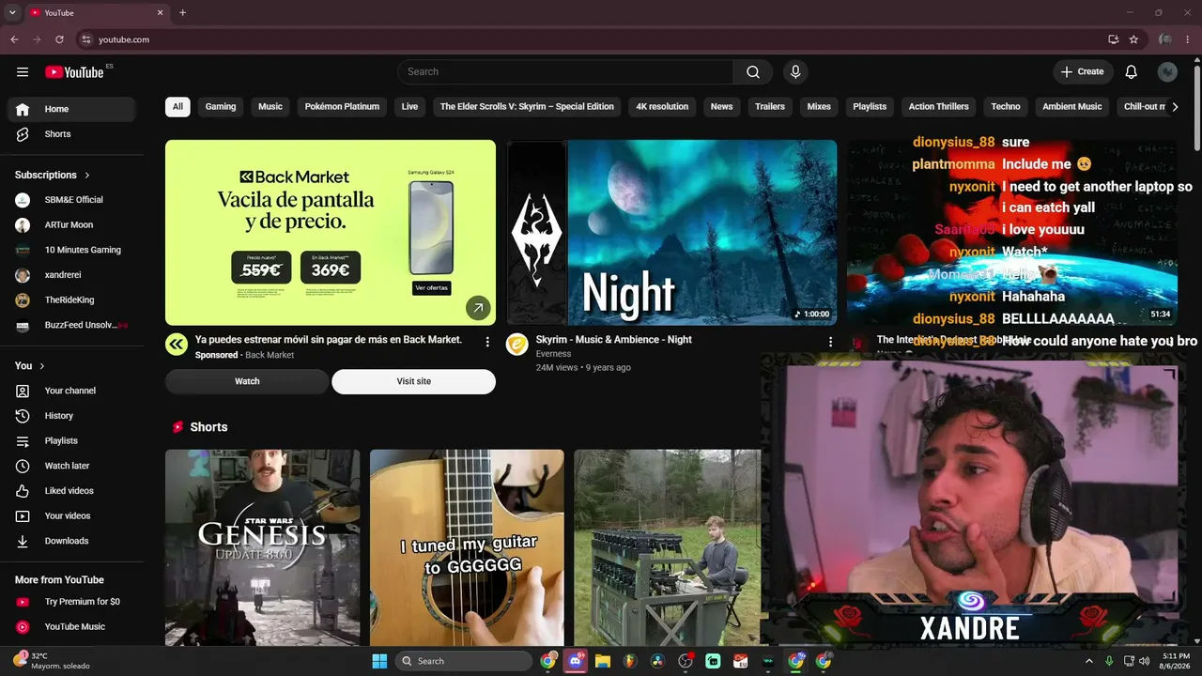Expand the You section

pyautogui.click(x=30, y=366)
